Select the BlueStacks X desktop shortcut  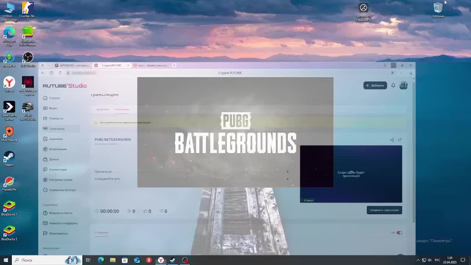(9, 208)
